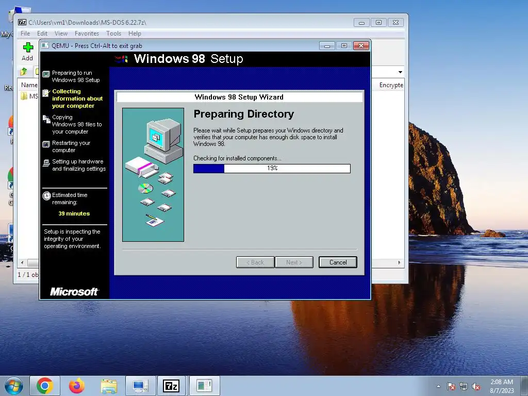Switch to QEMU via taskbar icon

(204, 386)
